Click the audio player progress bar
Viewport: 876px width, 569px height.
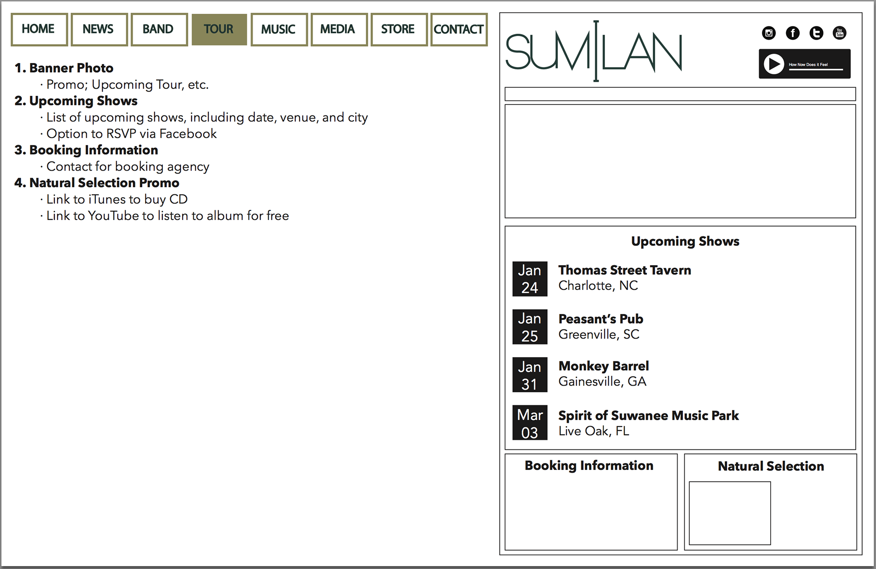[x=816, y=70]
